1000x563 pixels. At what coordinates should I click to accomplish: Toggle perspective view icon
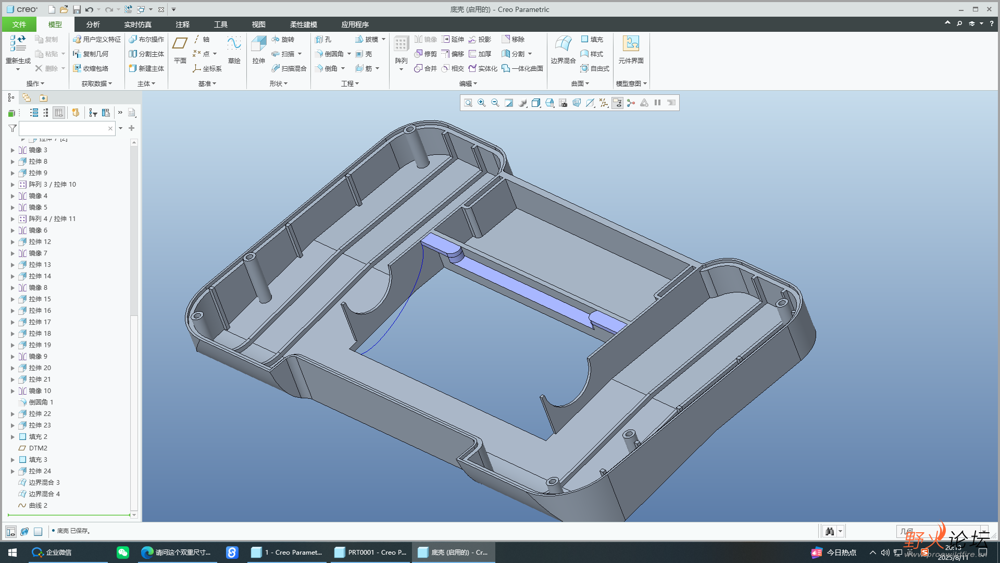tap(577, 103)
